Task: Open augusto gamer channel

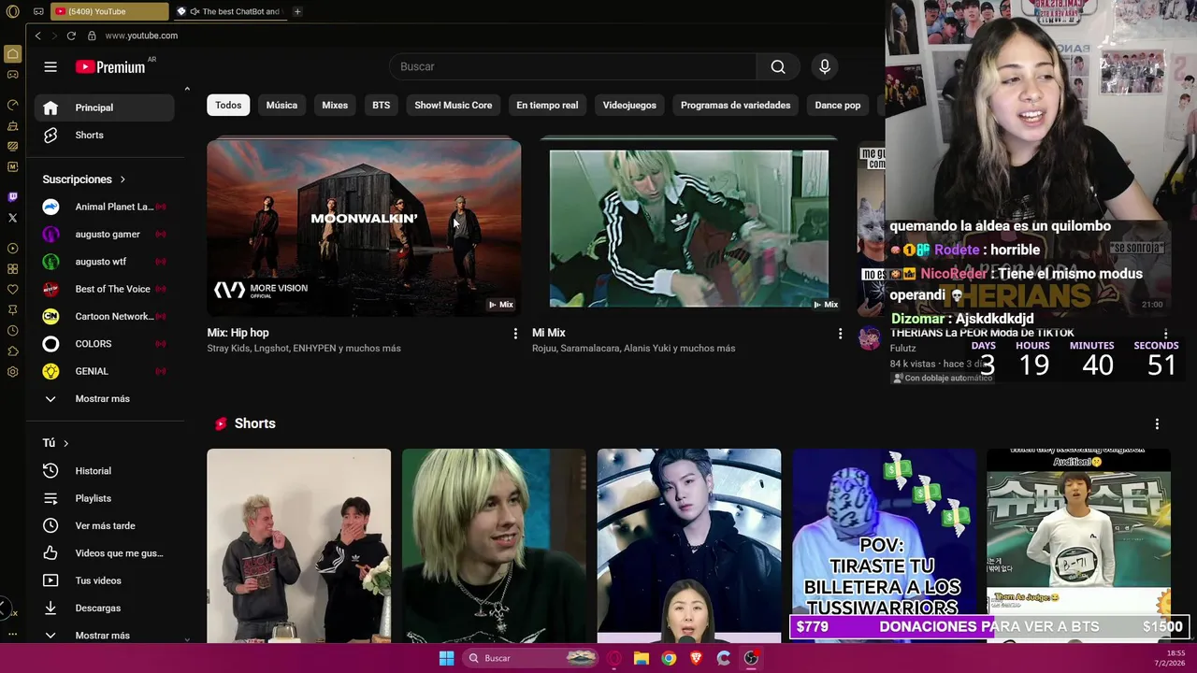Action: tap(105, 234)
